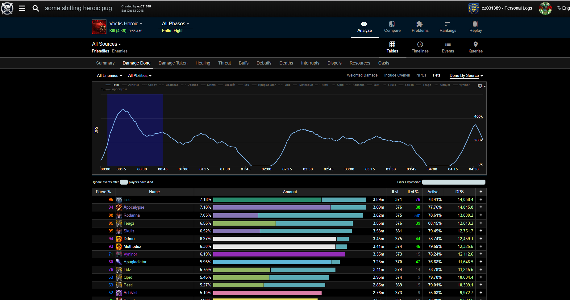This screenshot has width=570, height=300.
Task: Open player Achivist's details
Action: [x=131, y=293]
